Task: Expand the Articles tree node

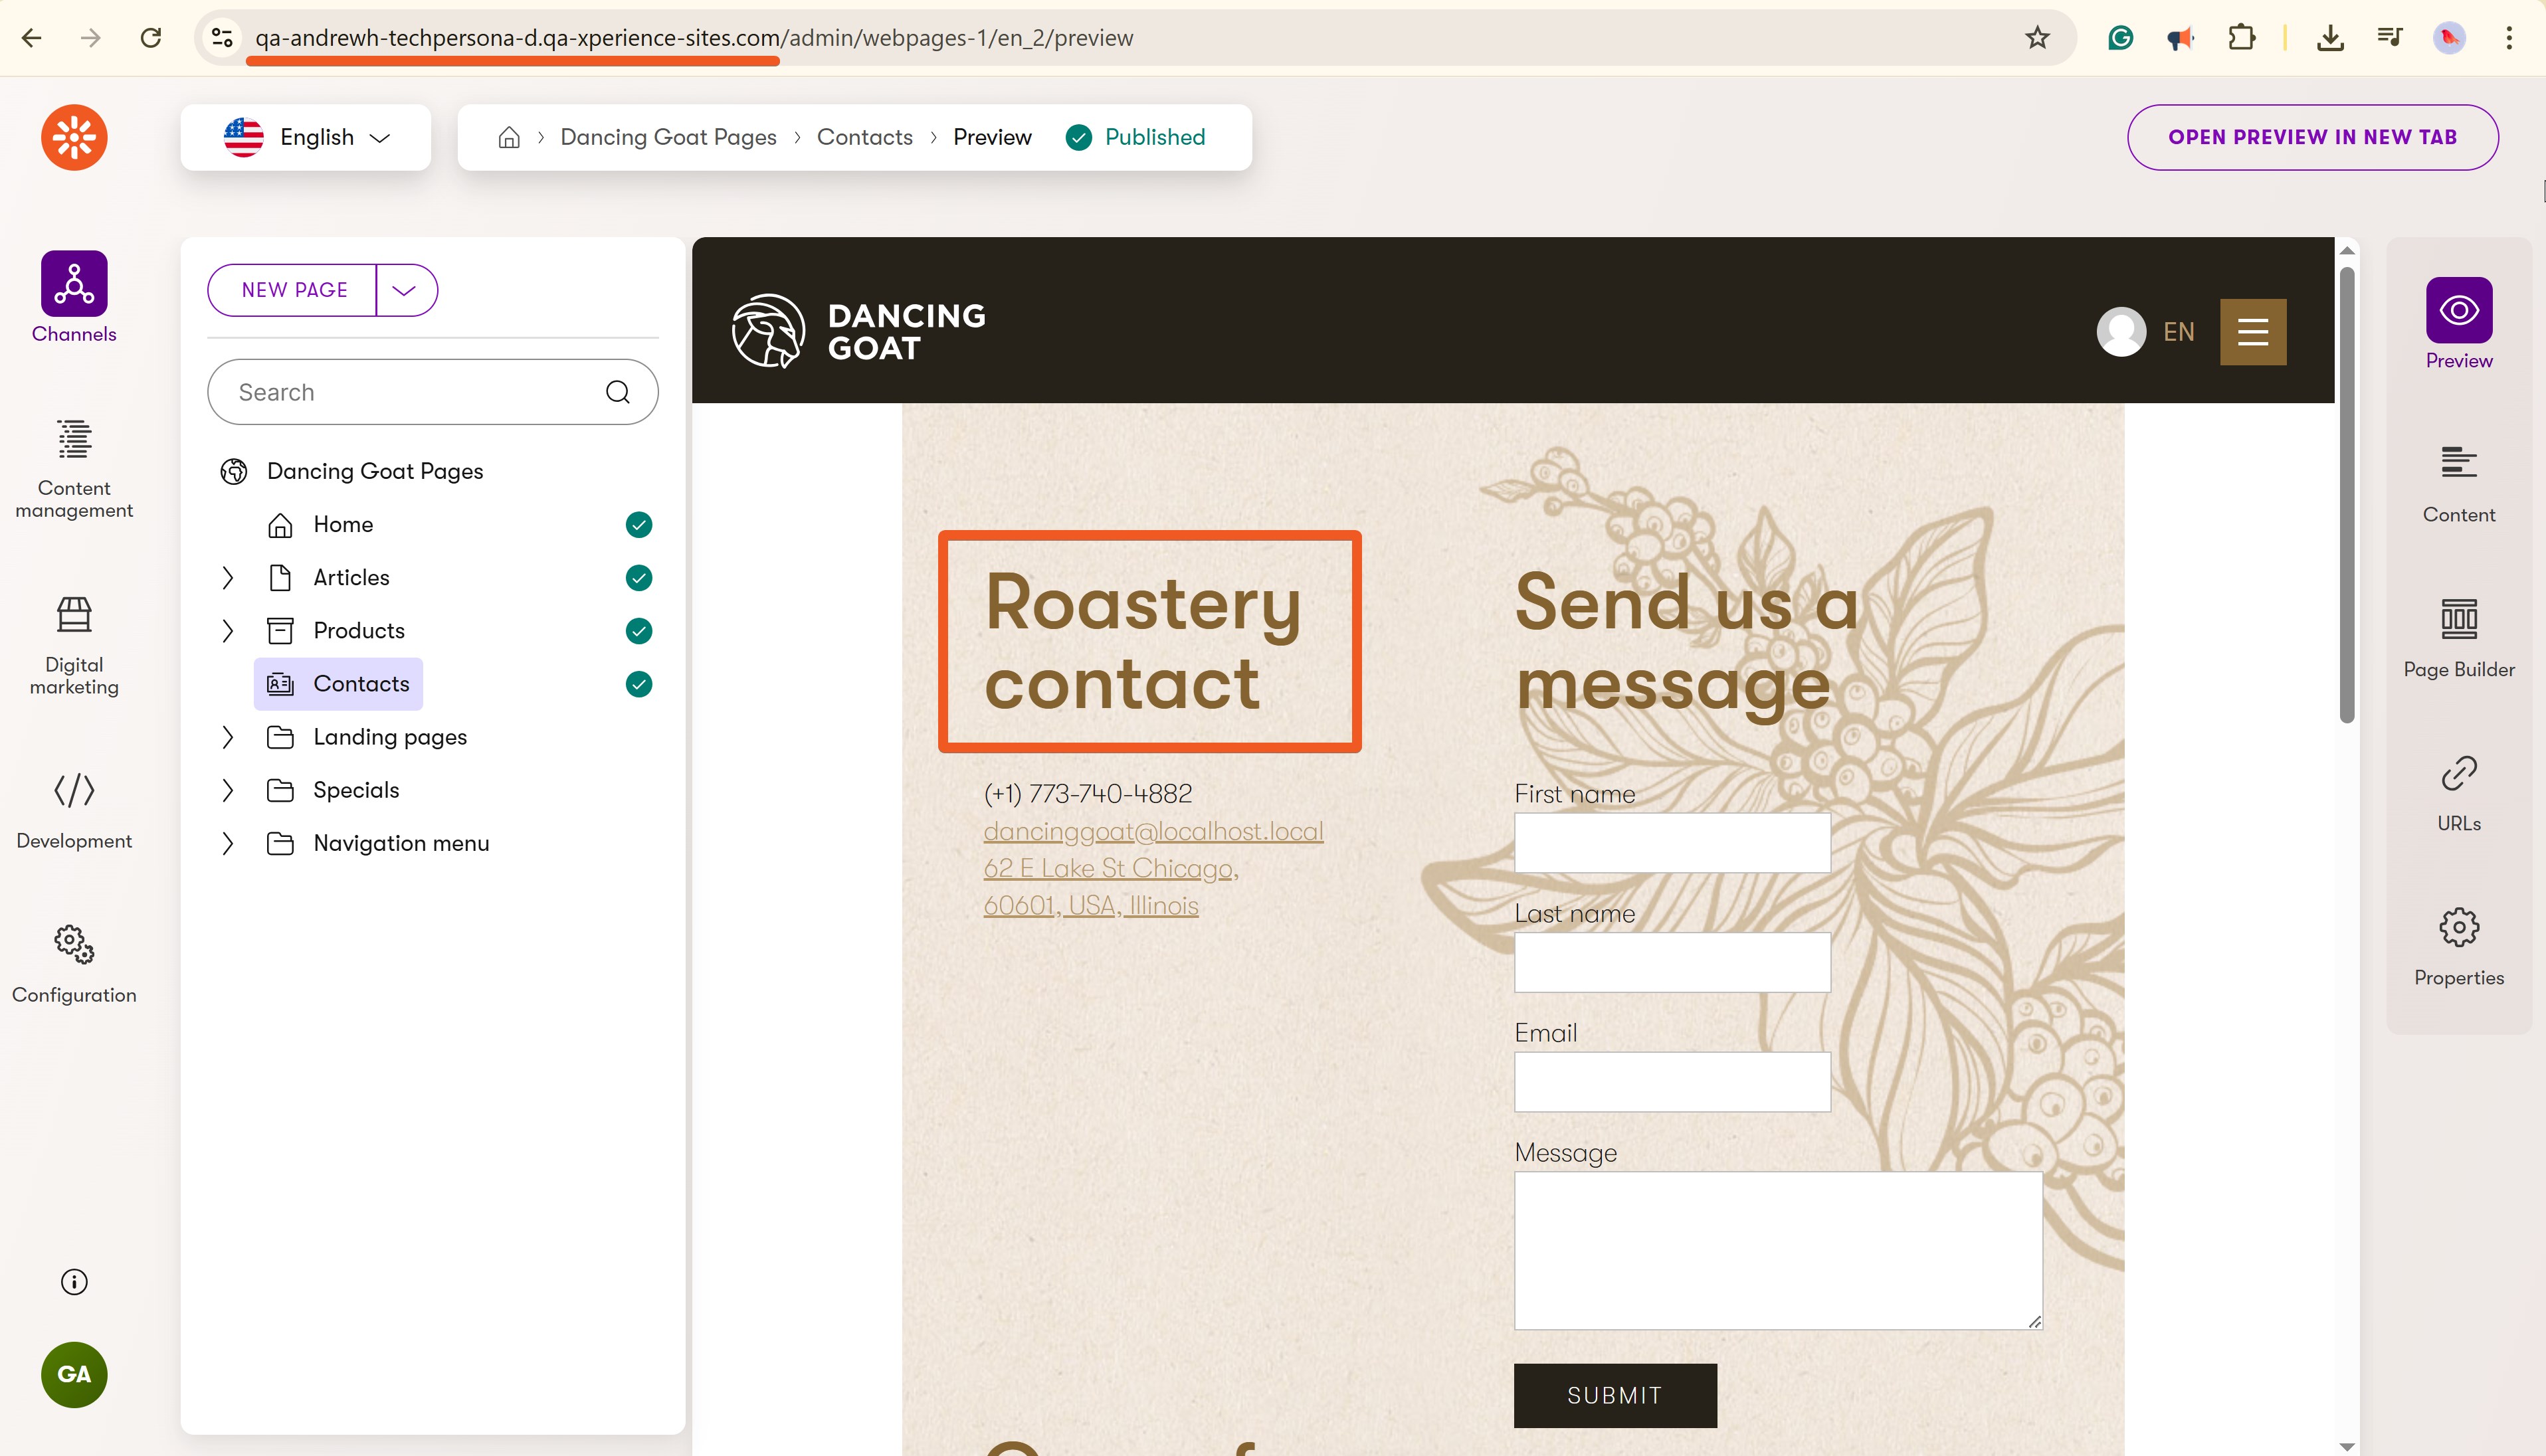Action: point(227,578)
